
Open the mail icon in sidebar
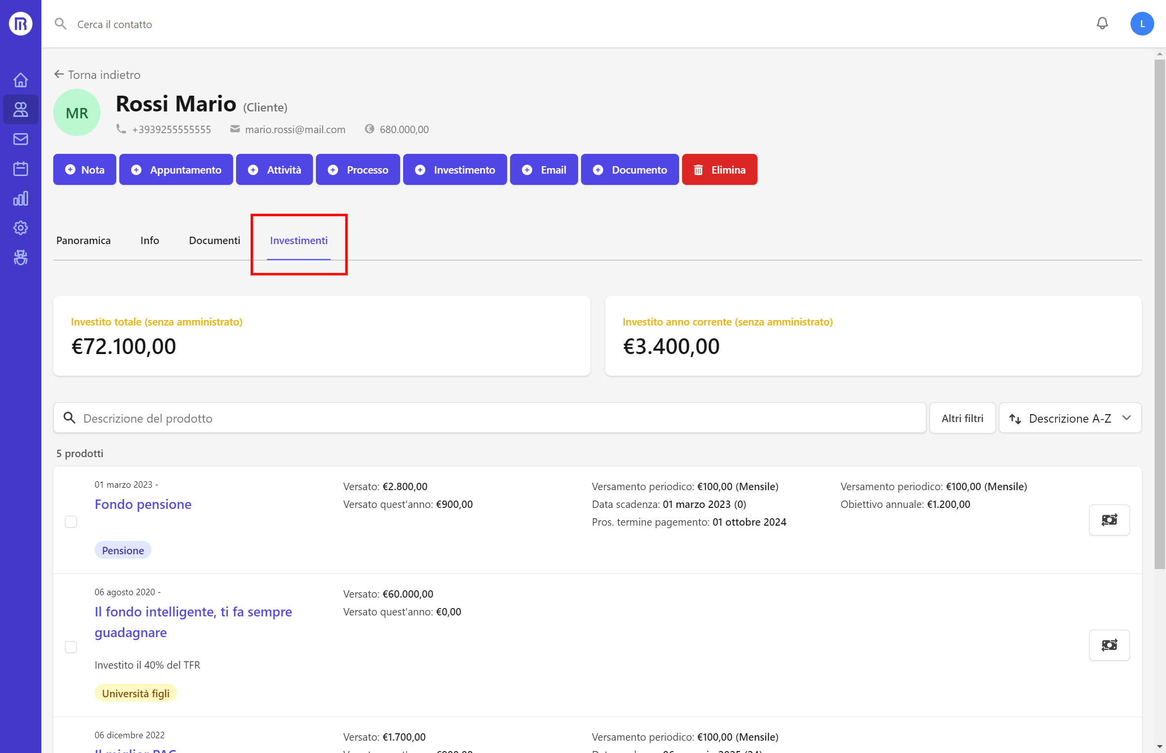20,139
